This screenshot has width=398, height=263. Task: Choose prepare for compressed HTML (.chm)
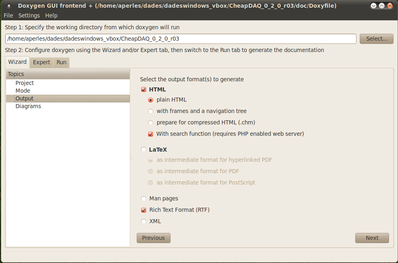[x=151, y=123]
